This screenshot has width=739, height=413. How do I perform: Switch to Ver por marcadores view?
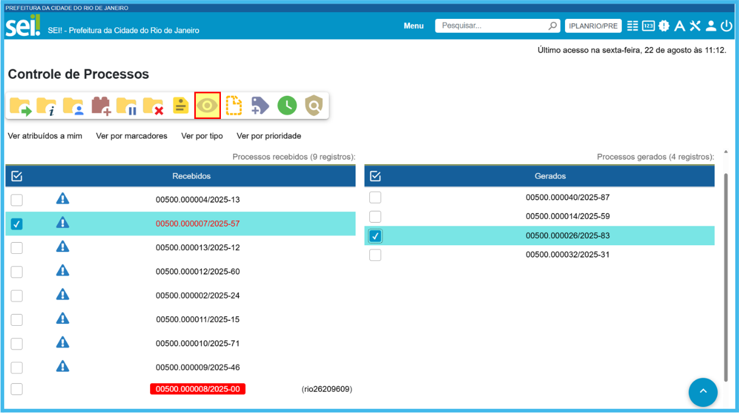(x=131, y=136)
